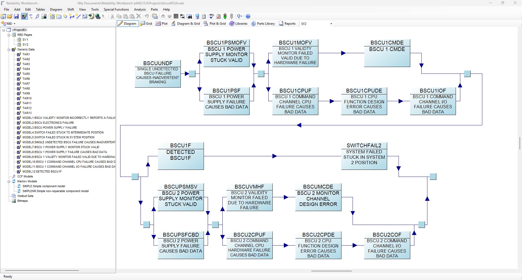
Task: Click the blue question mark help icon
Action: [248, 16]
